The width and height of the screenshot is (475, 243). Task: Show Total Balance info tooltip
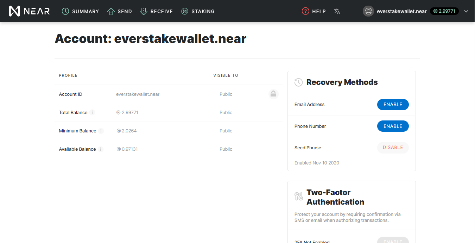pyautogui.click(x=92, y=112)
